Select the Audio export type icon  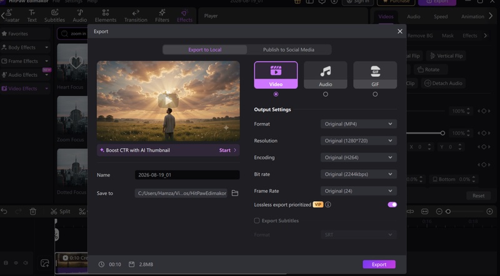pos(325,75)
